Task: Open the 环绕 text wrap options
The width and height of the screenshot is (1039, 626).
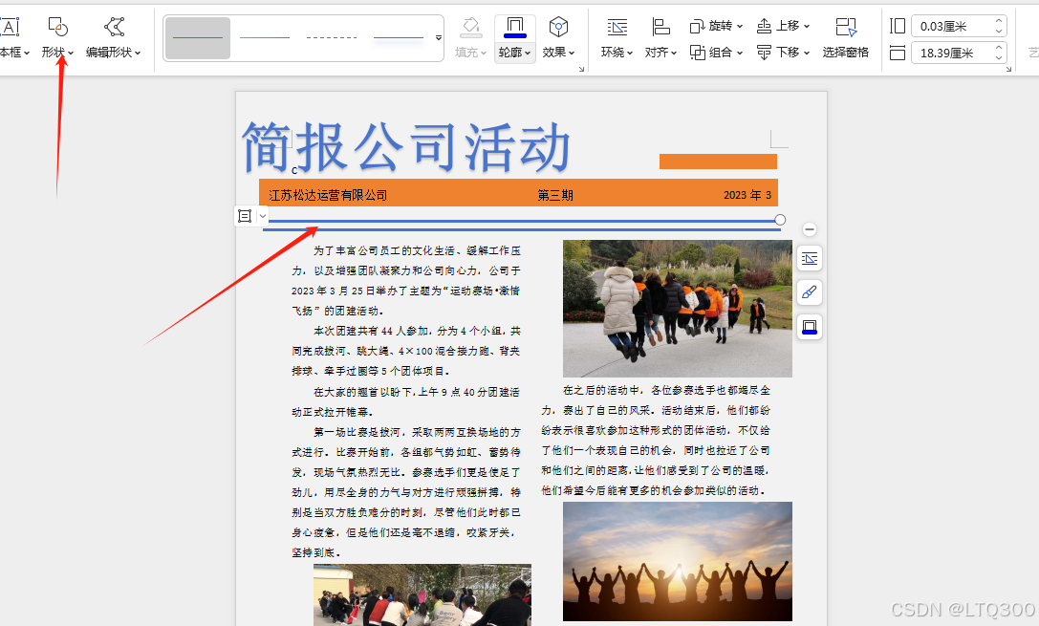Action: (617, 38)
